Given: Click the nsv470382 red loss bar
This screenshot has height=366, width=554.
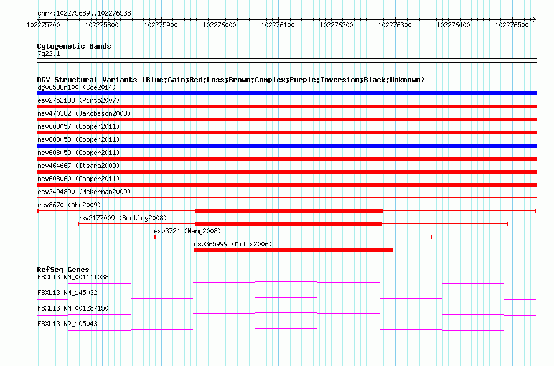Looking at the screenshot, I should pos(286,120).
